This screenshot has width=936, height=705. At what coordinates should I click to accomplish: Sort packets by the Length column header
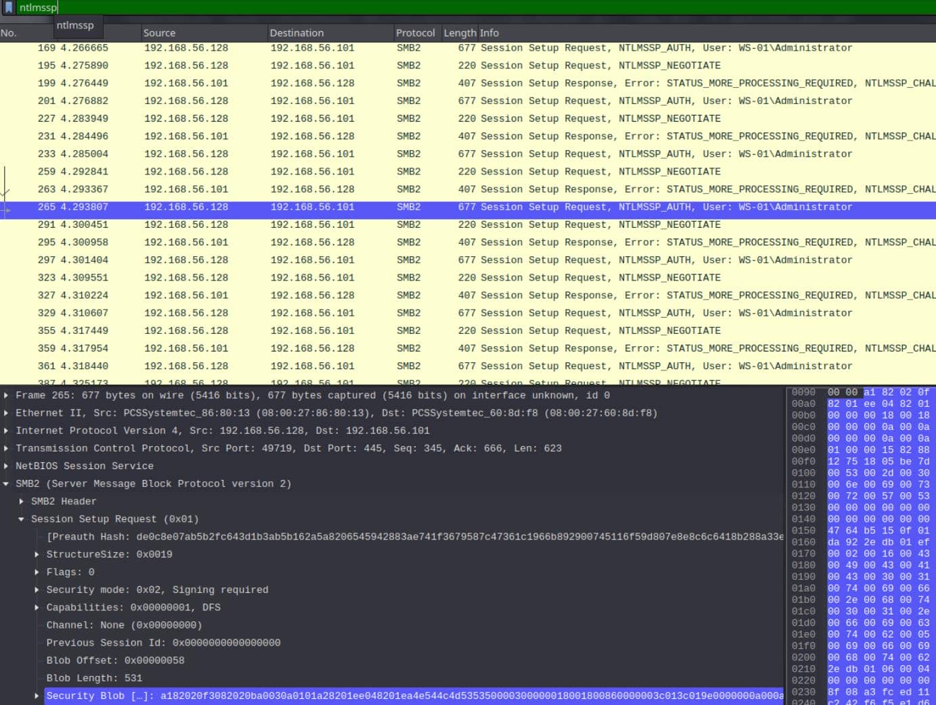[x=460, y=32]
